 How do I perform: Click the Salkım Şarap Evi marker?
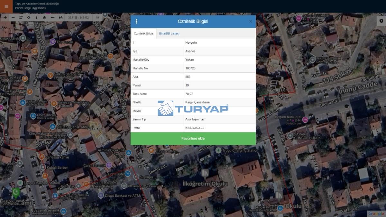point(50,76)
